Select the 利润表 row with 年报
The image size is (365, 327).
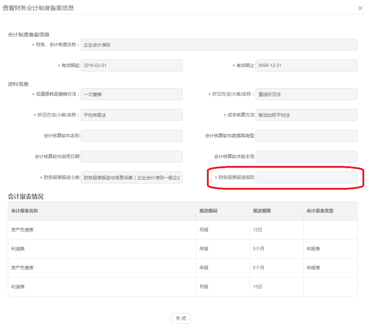point(182,249)
